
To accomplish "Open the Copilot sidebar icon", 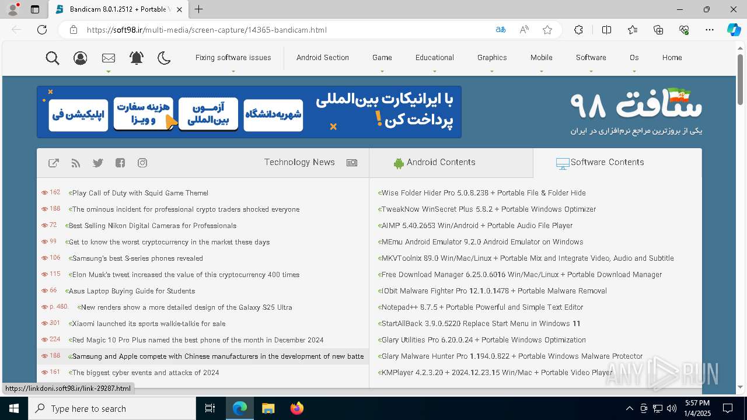I will coord(734,30).
